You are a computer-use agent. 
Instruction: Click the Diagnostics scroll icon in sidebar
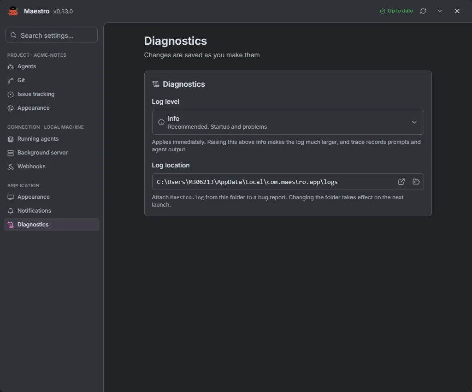click(11, 225)
